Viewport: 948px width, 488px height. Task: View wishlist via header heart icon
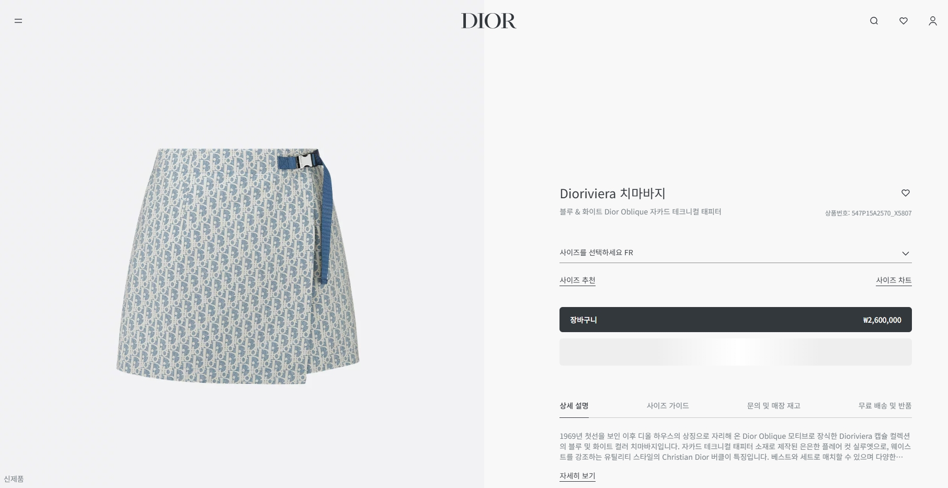tap(903, 21)
